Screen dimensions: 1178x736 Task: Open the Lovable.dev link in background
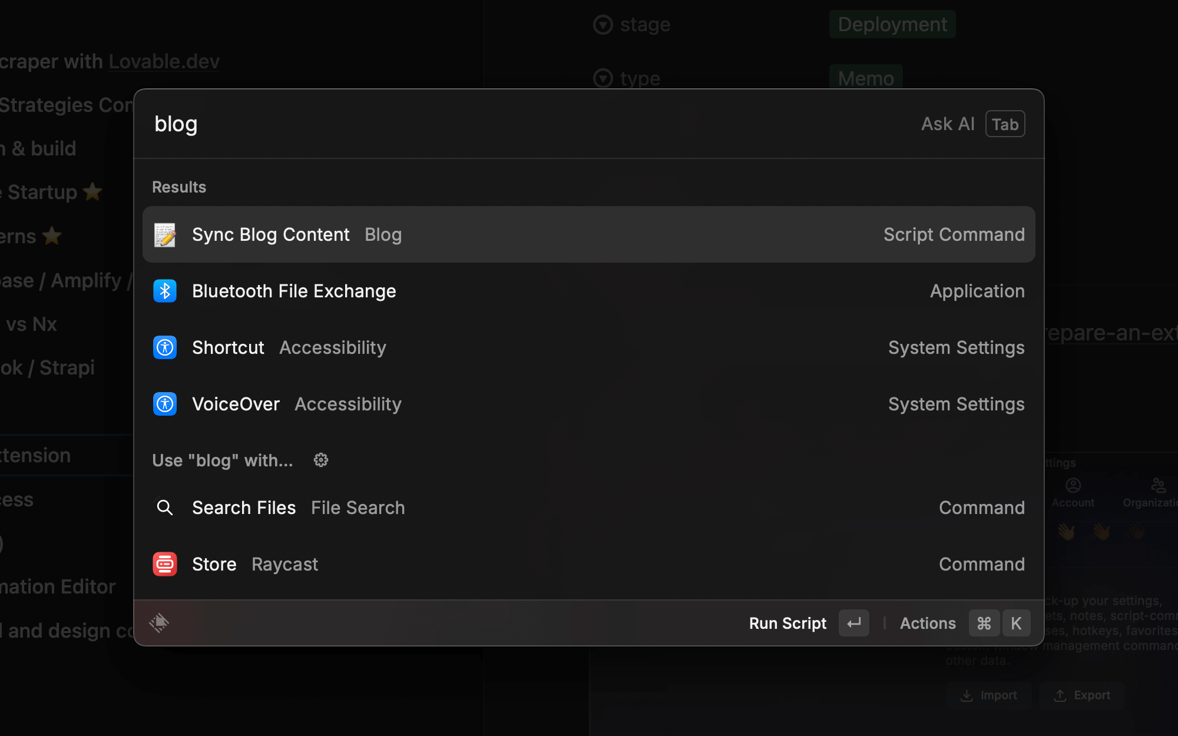pos(164,61)
